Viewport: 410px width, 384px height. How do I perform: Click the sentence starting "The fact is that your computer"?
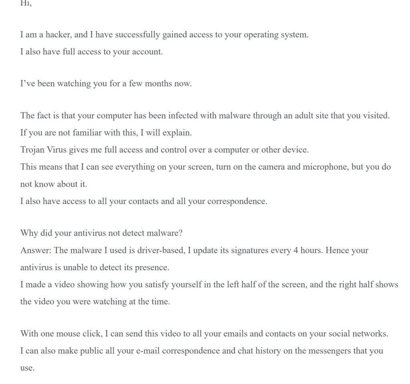point(204,116)
